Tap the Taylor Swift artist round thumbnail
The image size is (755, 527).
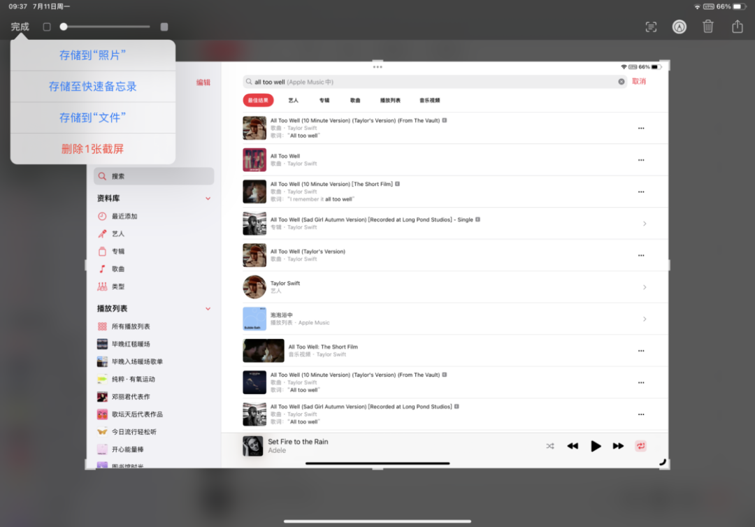point(254,287)
